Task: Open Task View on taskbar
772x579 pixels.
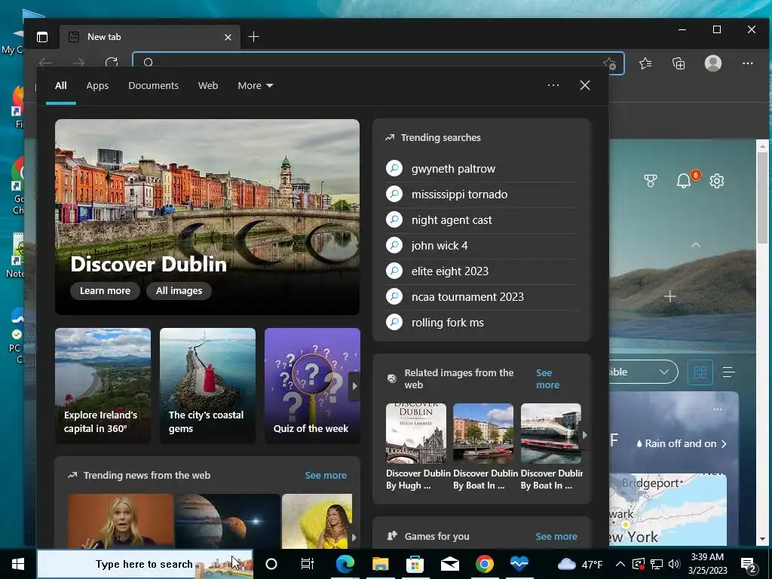Action: [x=308, y=564]
